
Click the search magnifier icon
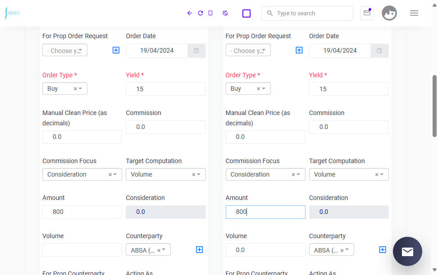[269, 13]
